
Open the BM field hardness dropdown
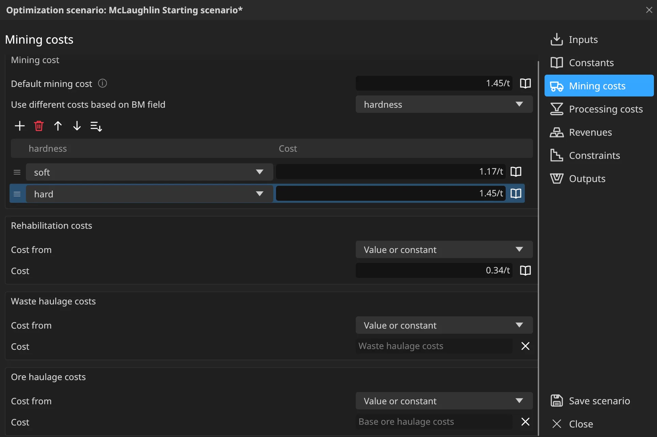click(444, 104)
